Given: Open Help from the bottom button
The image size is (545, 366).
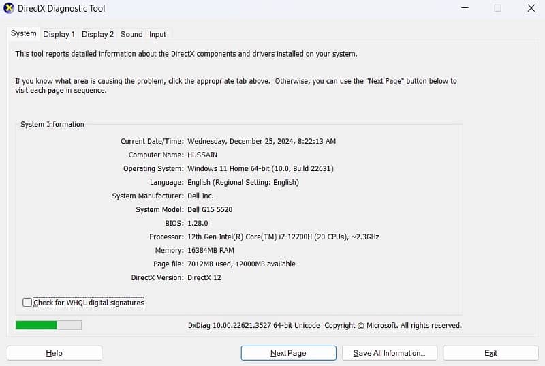Looking at the screenshot, I should click(x=54, y=353).
